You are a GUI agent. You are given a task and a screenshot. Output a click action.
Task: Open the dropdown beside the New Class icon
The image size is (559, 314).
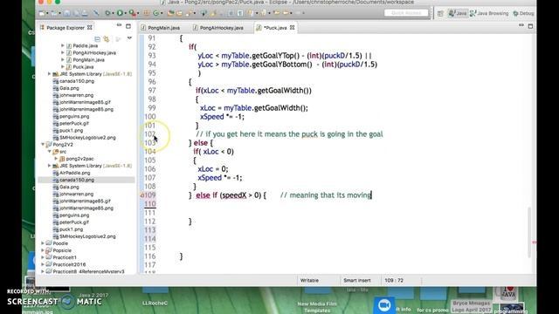161,14
